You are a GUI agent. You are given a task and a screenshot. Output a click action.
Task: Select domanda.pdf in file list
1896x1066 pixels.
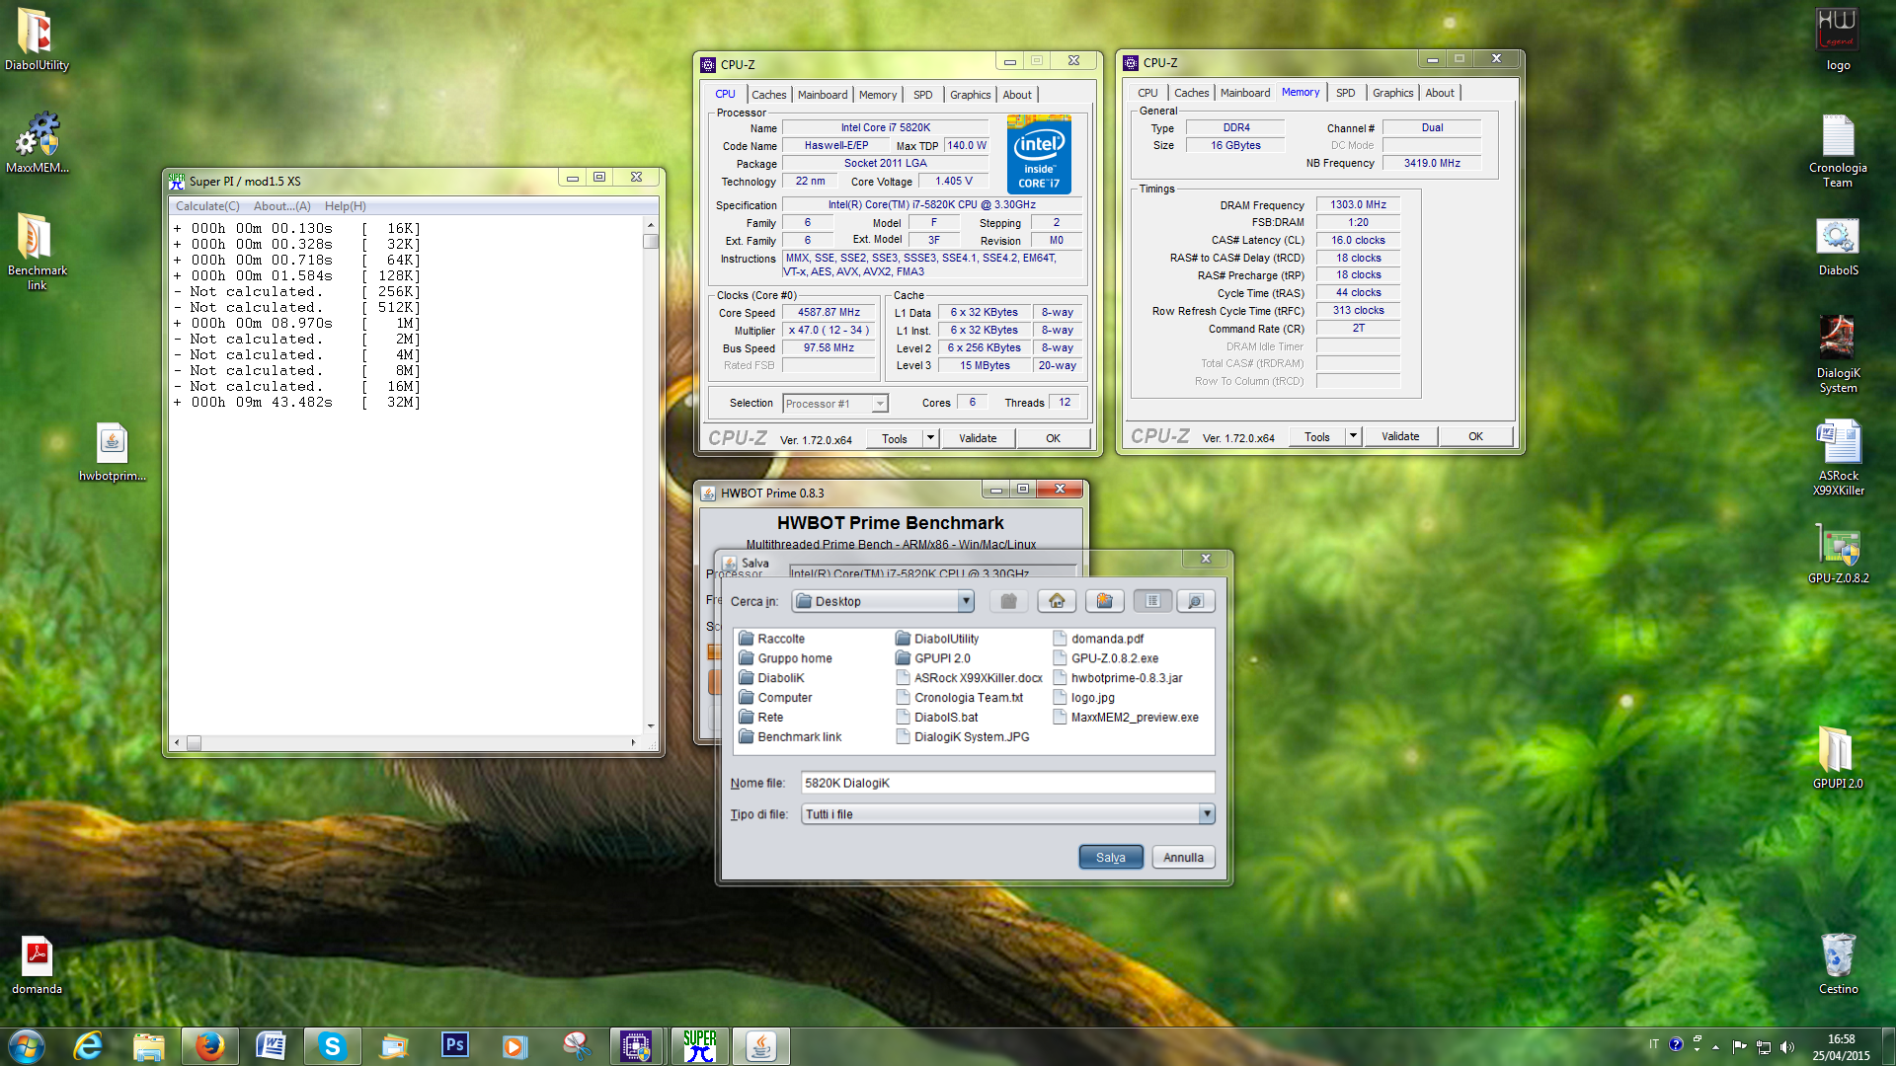[1098, 639]
